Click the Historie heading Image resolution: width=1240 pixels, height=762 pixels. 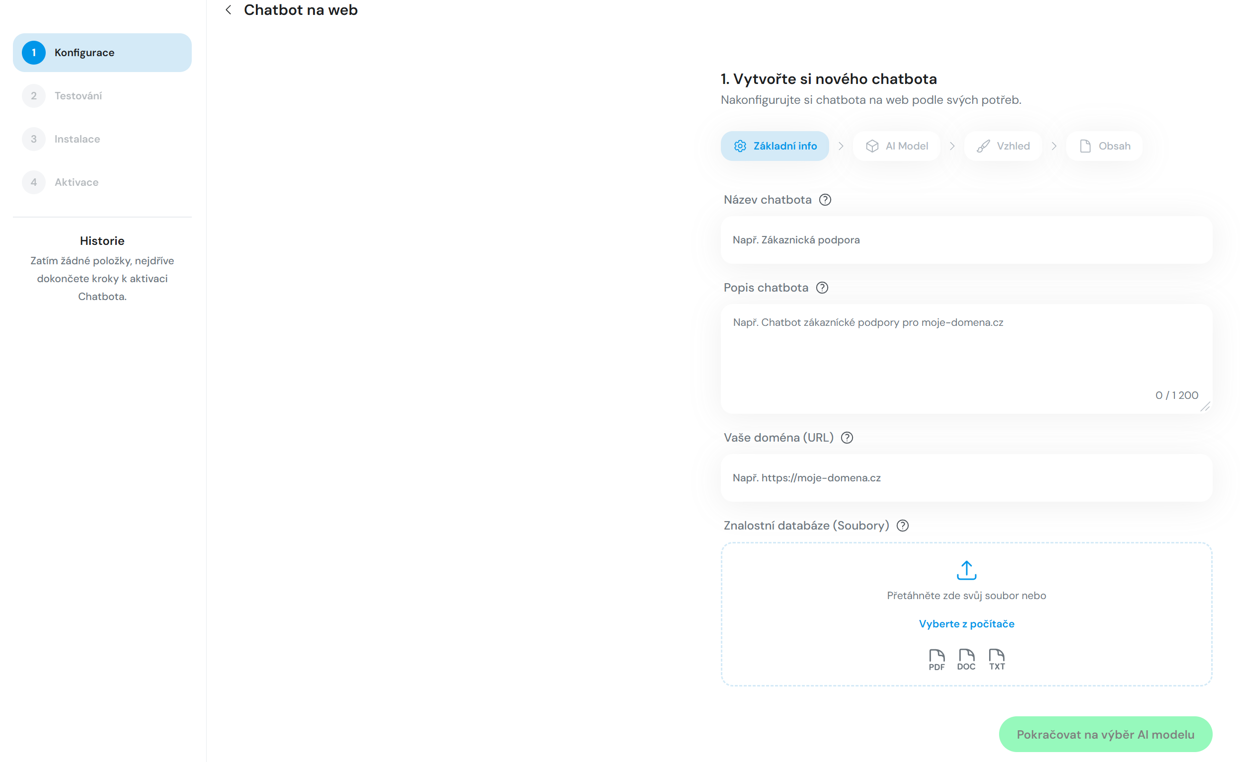tap(102, 241)
